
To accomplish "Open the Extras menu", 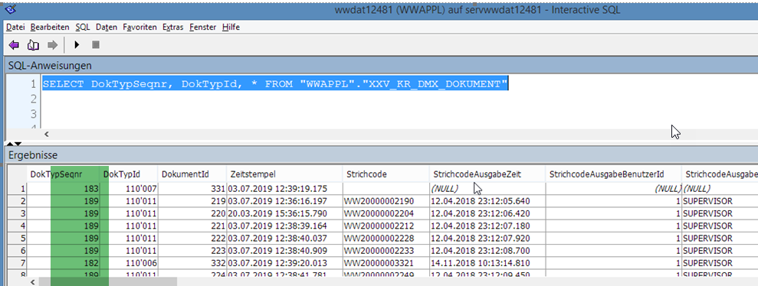I will coord(172,27).
